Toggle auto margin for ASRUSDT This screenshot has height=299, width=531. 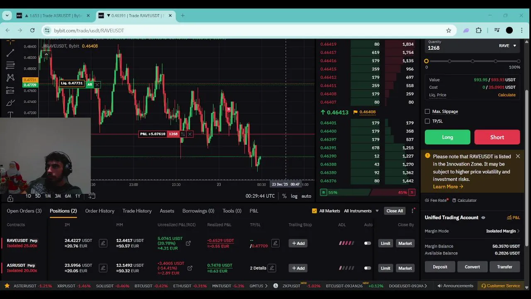[x=368, y=268]
